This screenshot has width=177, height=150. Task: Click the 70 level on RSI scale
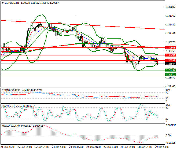click(167, 93)
